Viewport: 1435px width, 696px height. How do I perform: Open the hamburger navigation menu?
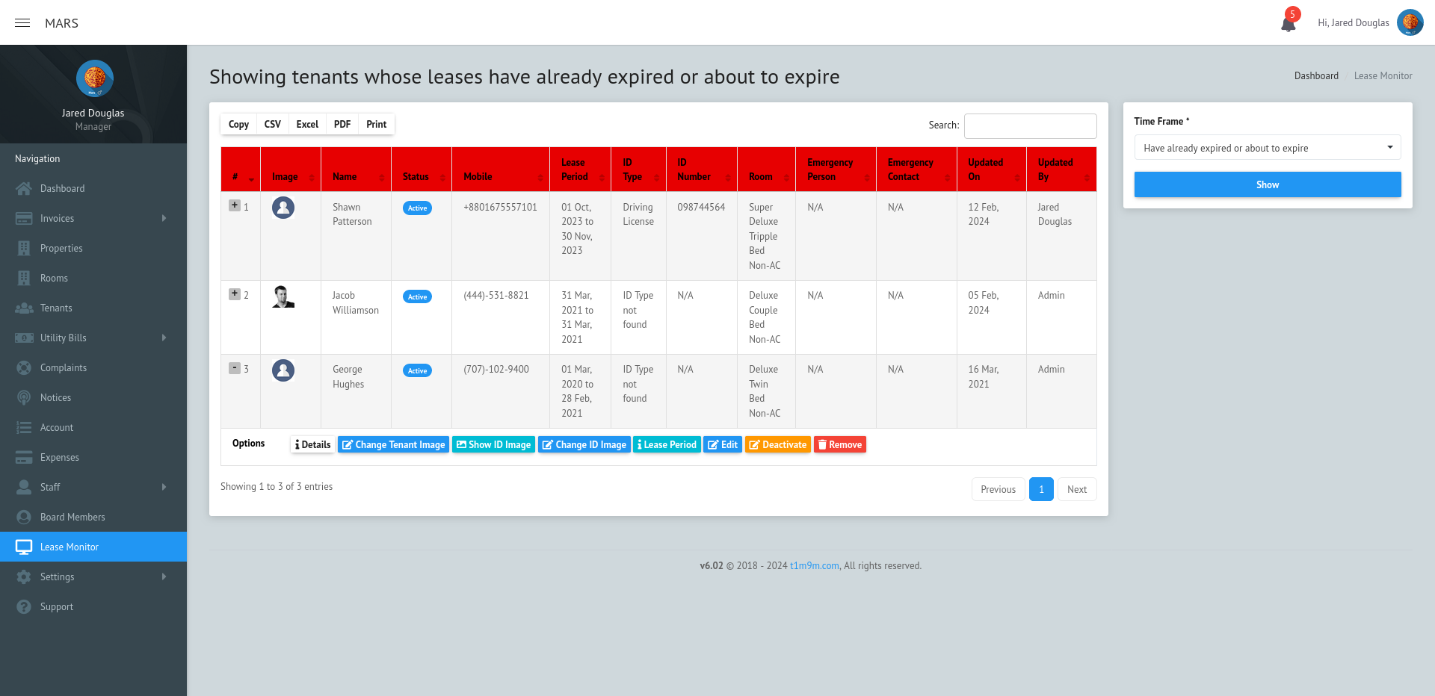tap(22, 22)
